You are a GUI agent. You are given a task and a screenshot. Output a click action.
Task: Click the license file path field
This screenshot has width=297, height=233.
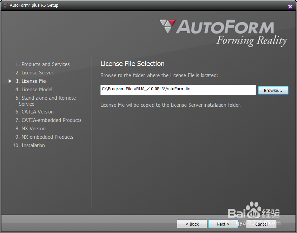point(178,90)
